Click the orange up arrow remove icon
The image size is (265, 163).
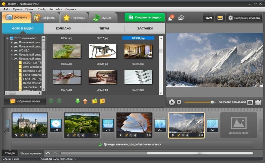(x=85, y=101)
